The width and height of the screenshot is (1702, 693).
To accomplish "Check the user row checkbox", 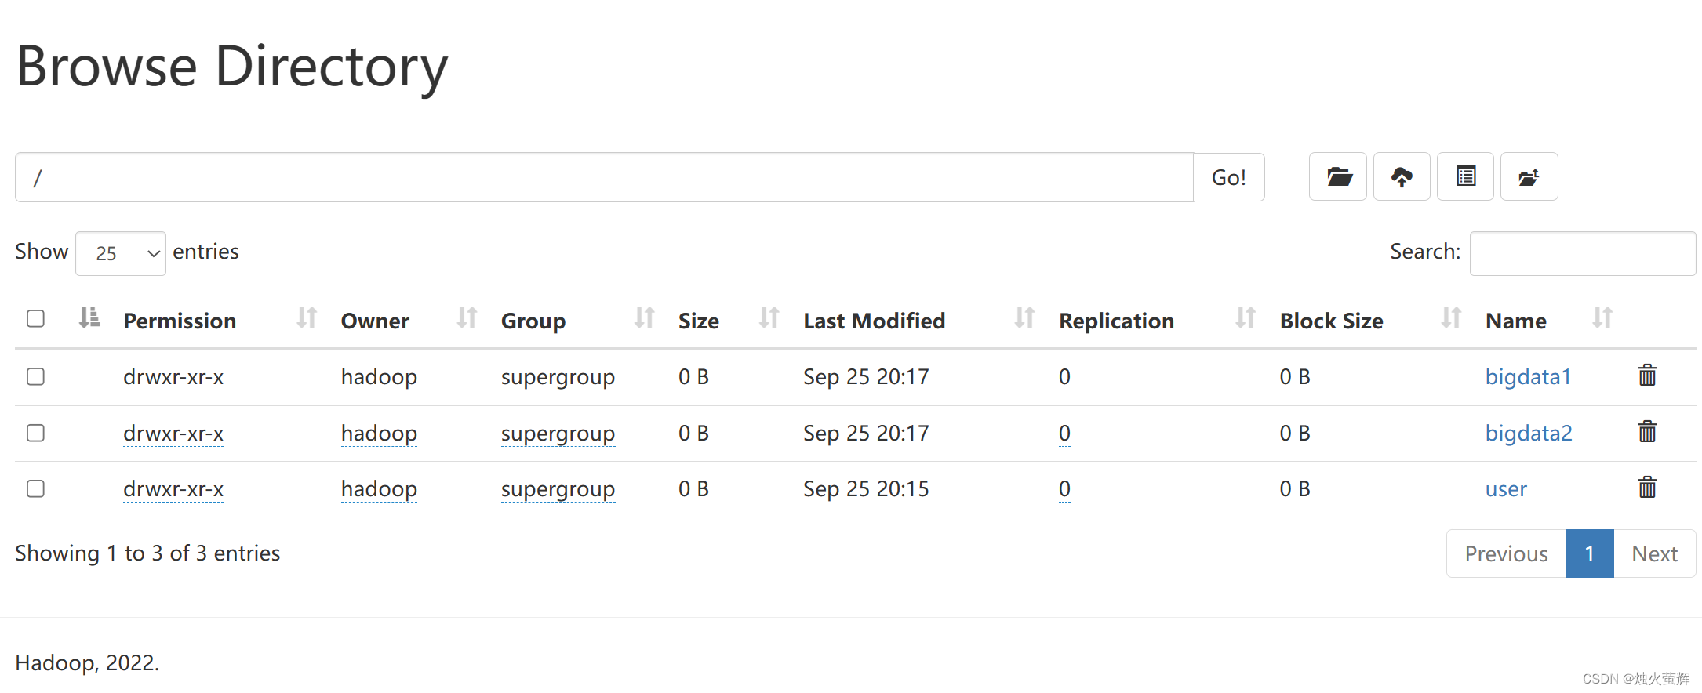I will (x=35, y=488).
